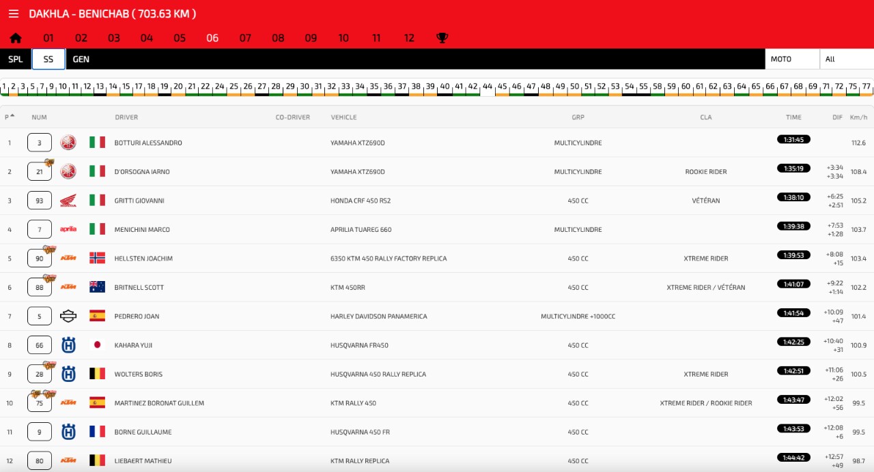Select waypoint 44 on the timeline
Screen dimensions: 874x472
(x=488, y=87)
